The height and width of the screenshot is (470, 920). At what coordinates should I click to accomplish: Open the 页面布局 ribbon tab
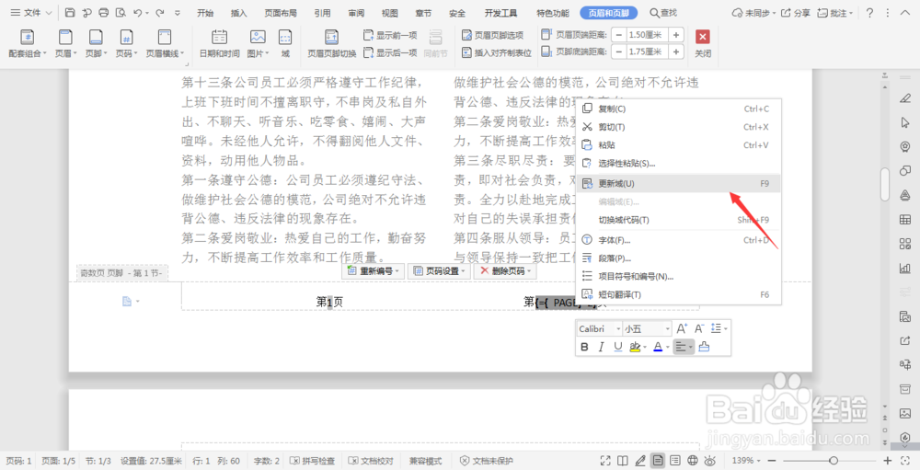pyautogui.click(x=281, y=12)
